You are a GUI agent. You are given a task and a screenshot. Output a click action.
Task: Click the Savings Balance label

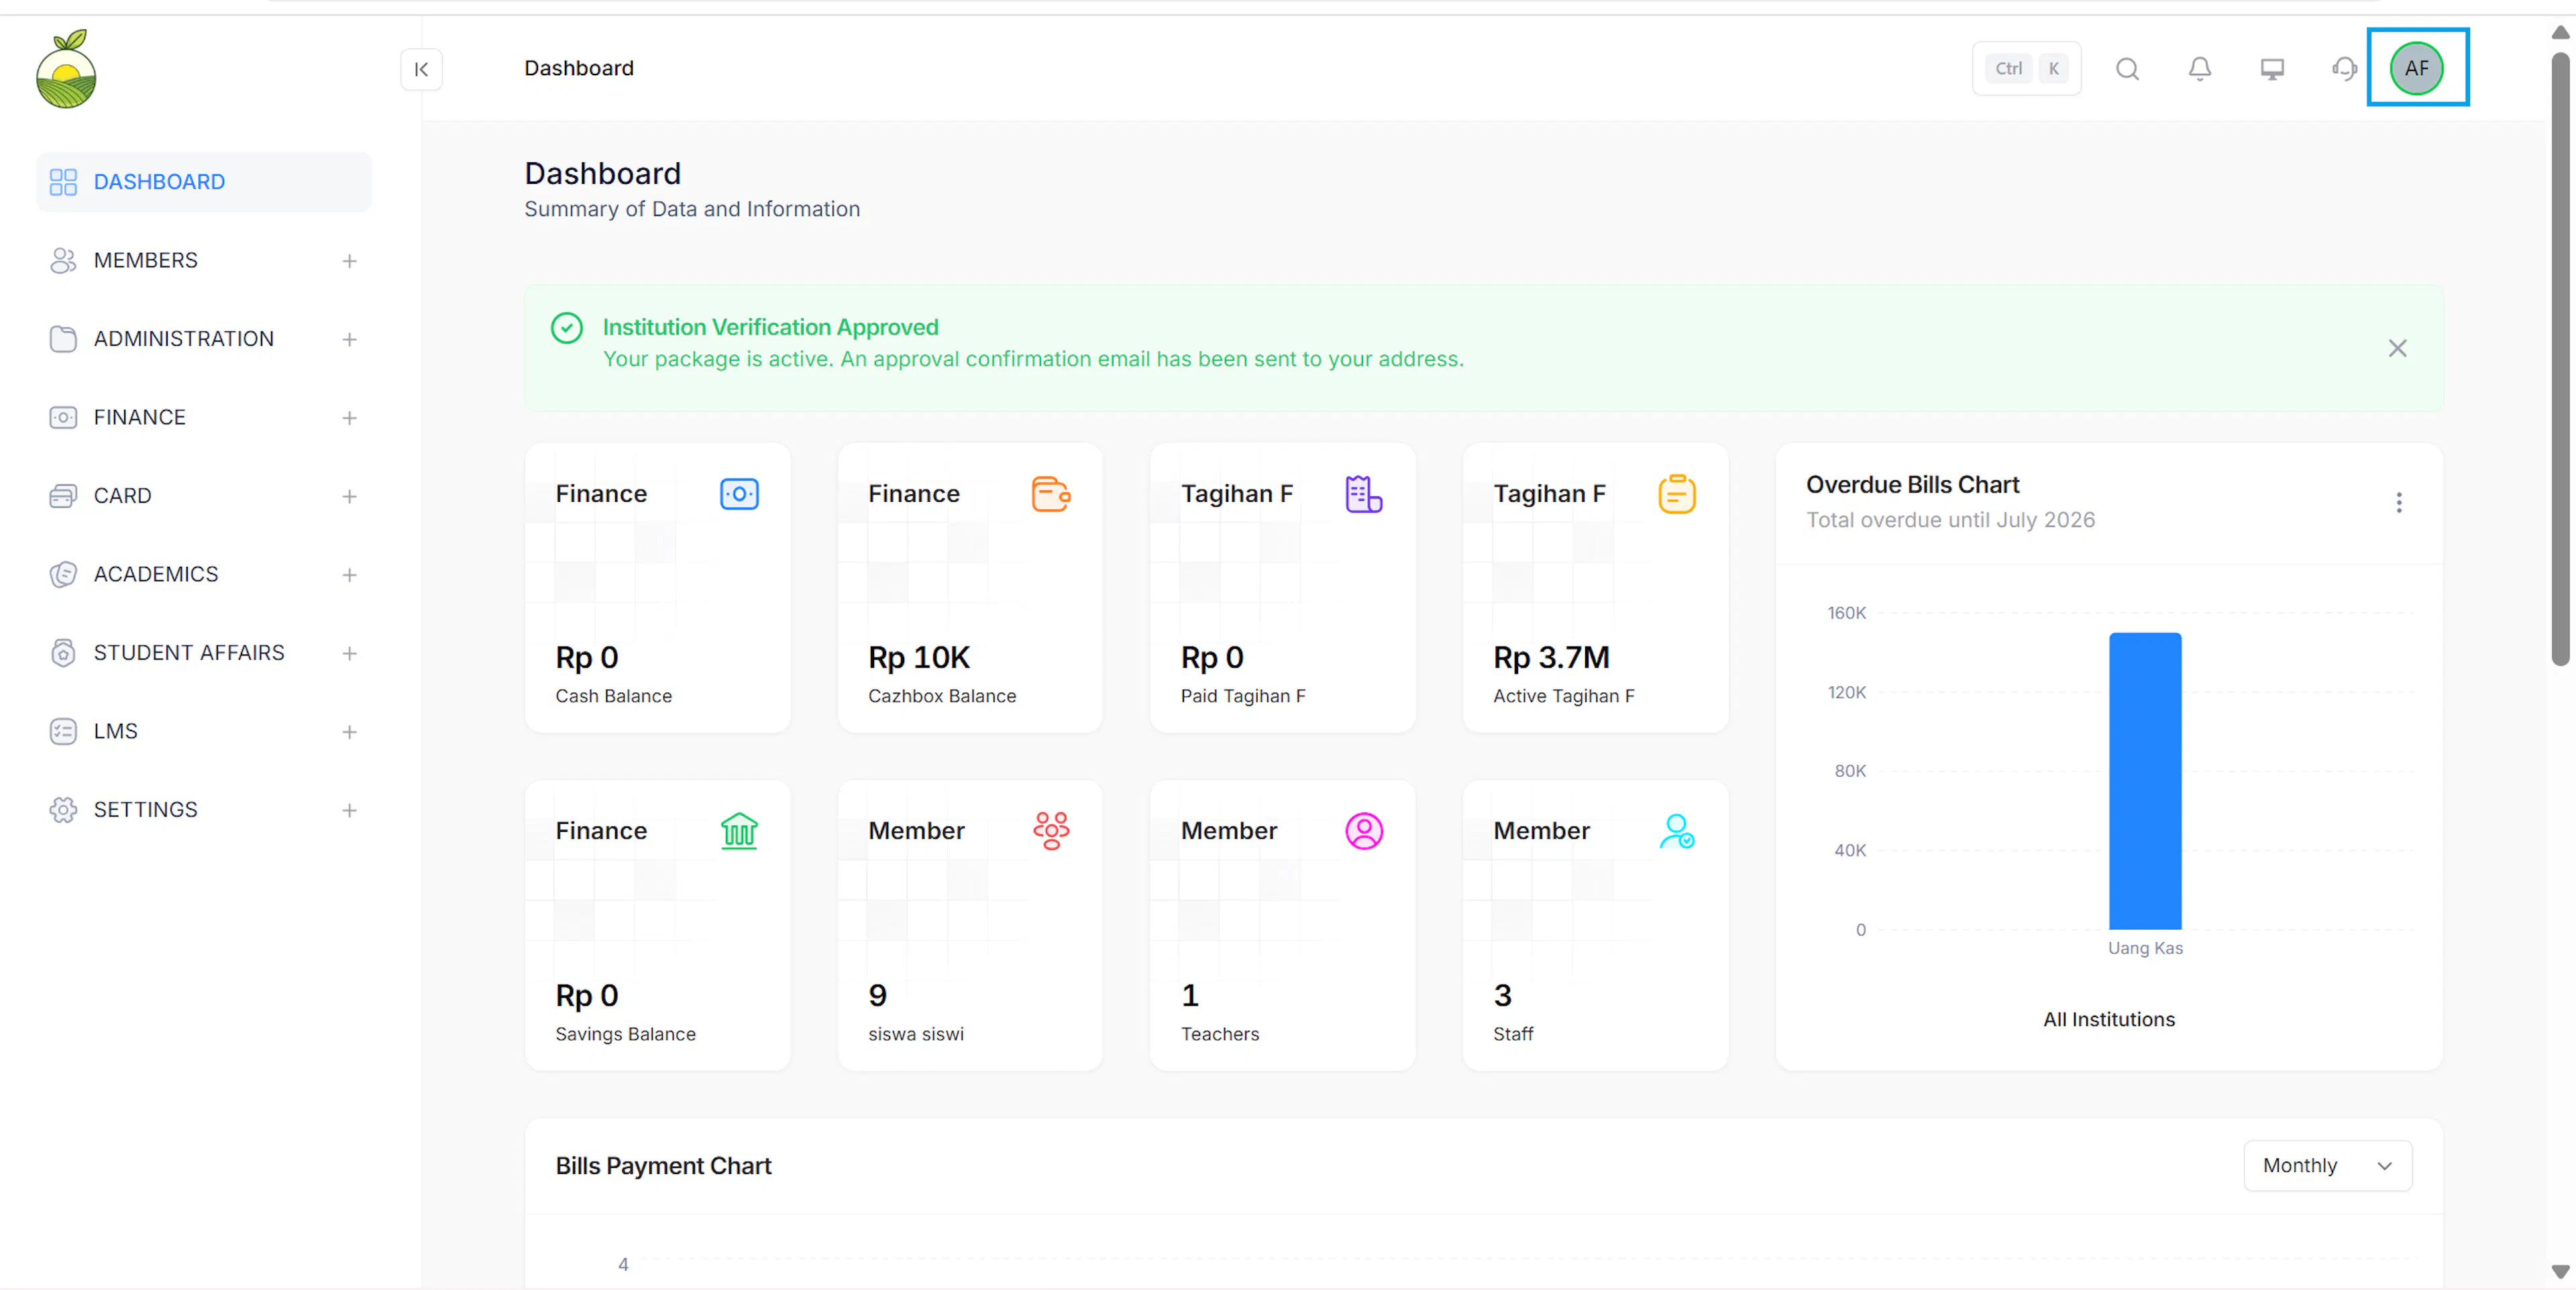625,1034
